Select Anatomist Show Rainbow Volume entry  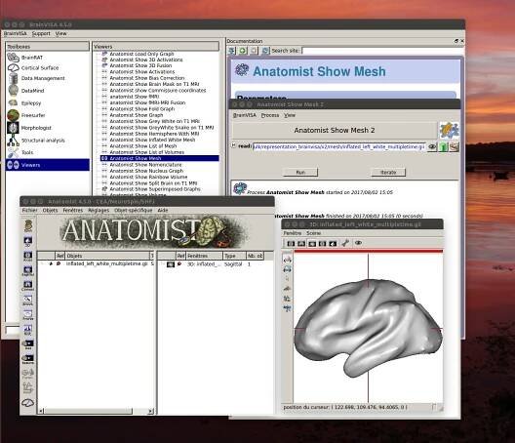(x=148, y=177)
